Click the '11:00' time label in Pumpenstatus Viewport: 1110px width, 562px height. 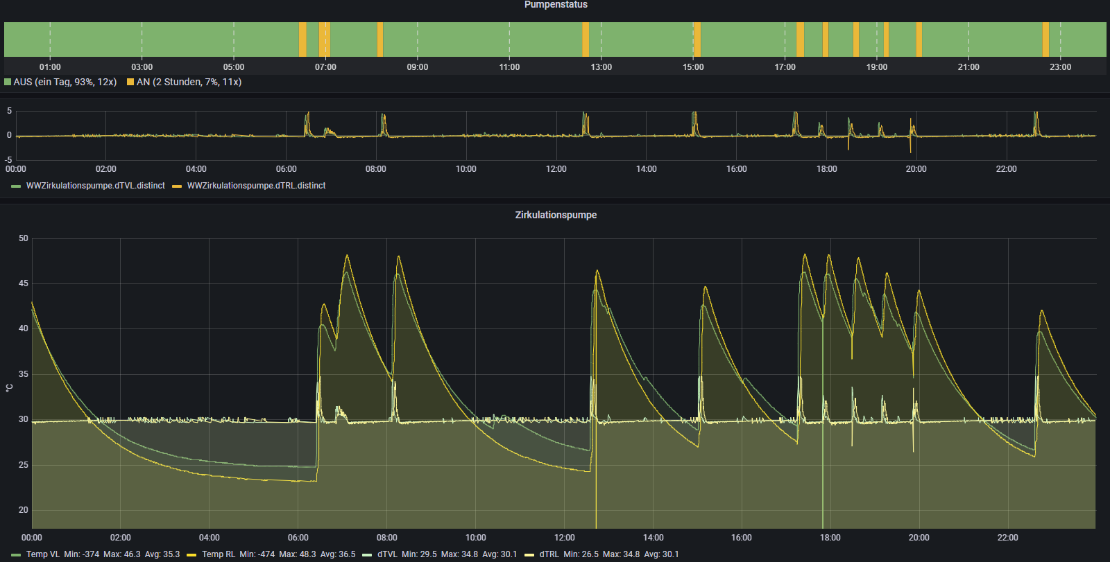(x=509, y=67)
